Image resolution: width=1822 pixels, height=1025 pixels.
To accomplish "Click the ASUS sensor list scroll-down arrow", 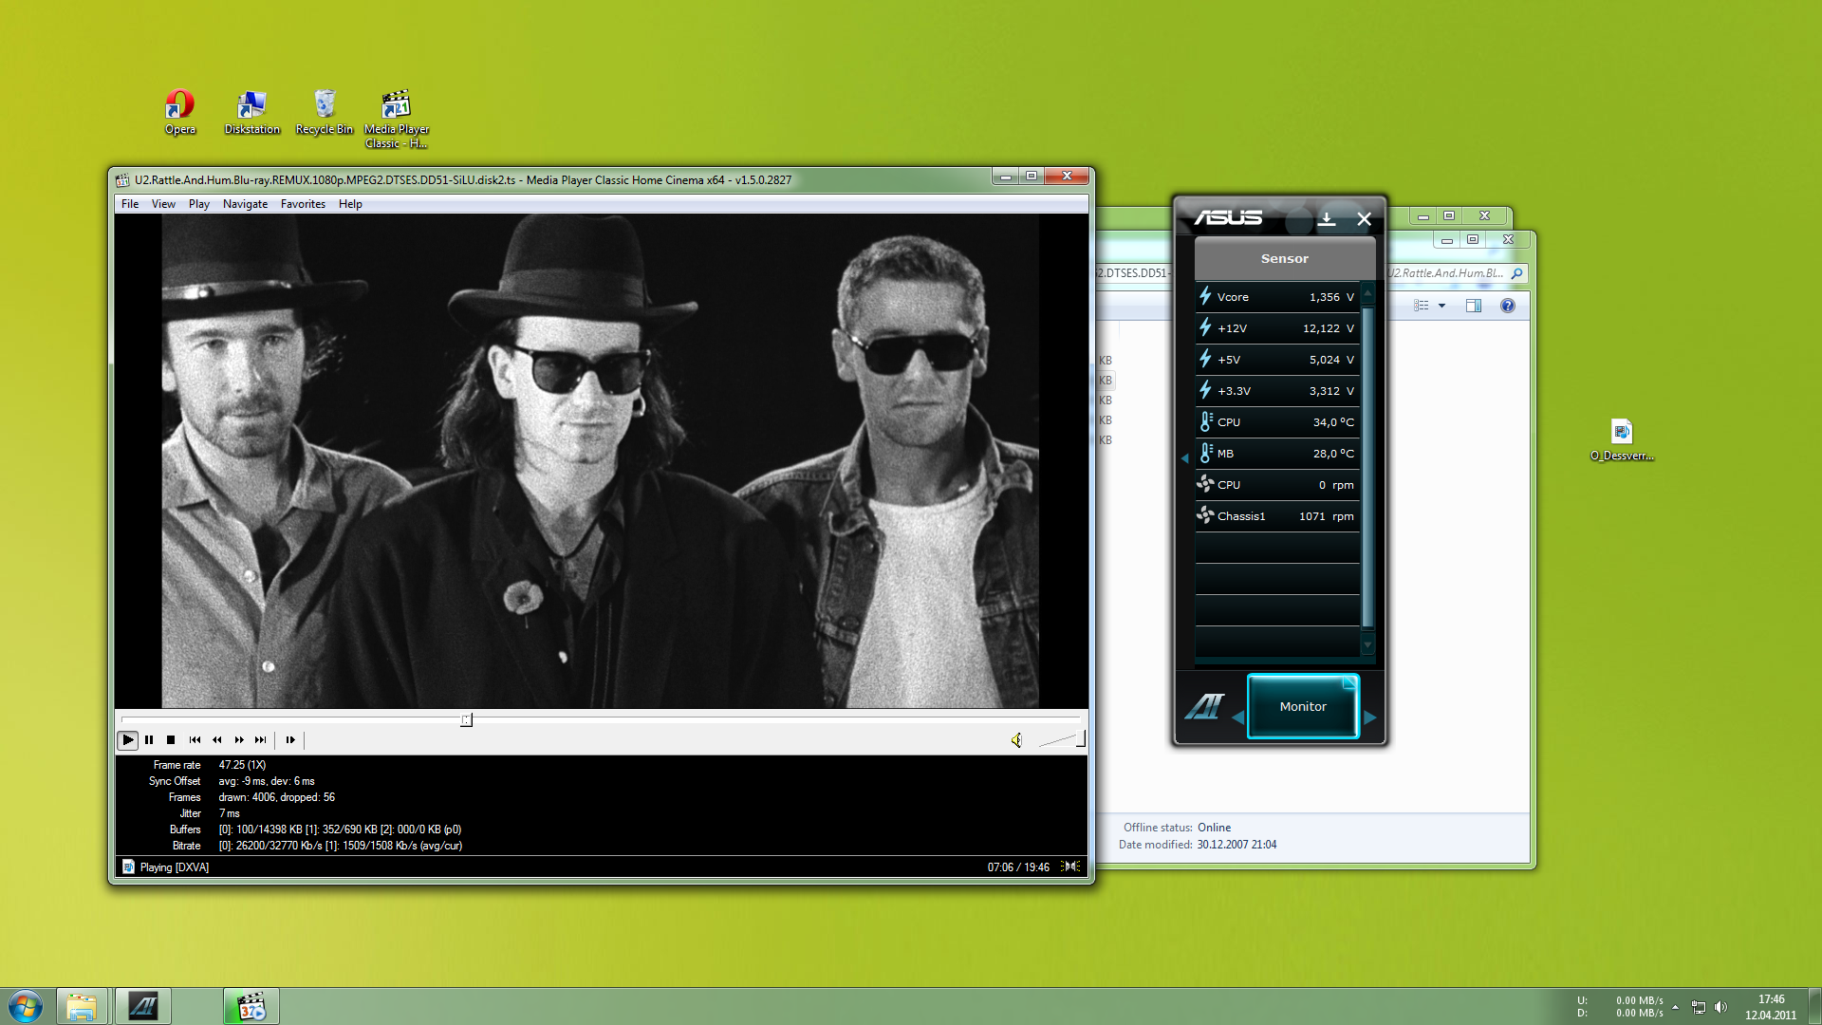I will [x=1367, y=644].
